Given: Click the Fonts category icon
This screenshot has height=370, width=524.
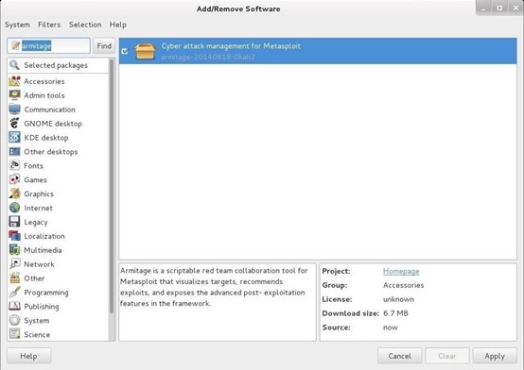Looking at the screenshot, I should pos(14,165).
